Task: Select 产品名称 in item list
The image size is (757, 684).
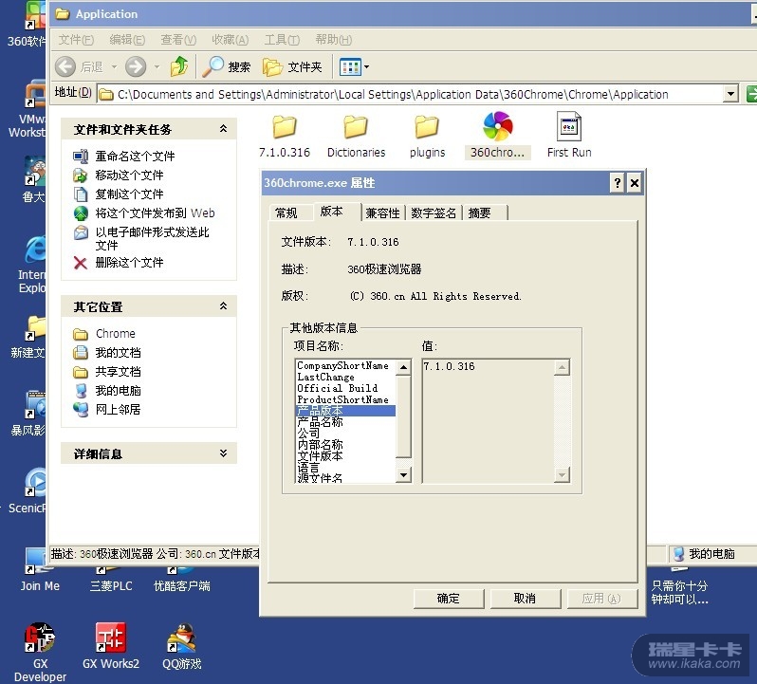Action: [320, 422]
